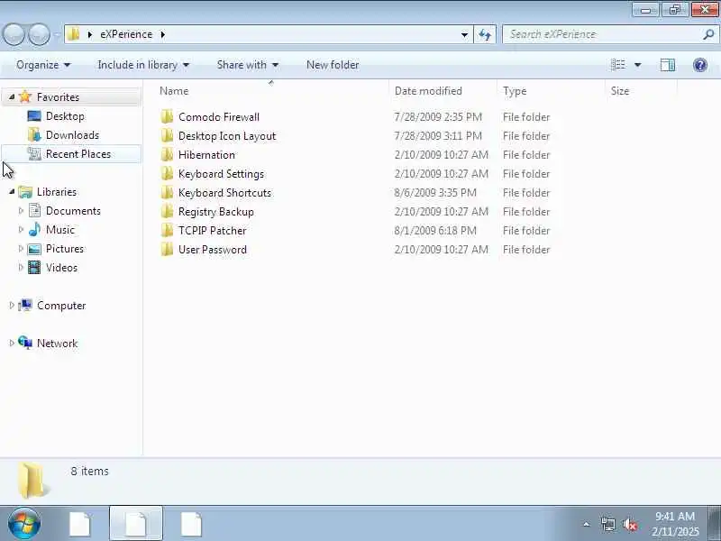Select the Desktop Icon Layout folder

coord(227,136)
